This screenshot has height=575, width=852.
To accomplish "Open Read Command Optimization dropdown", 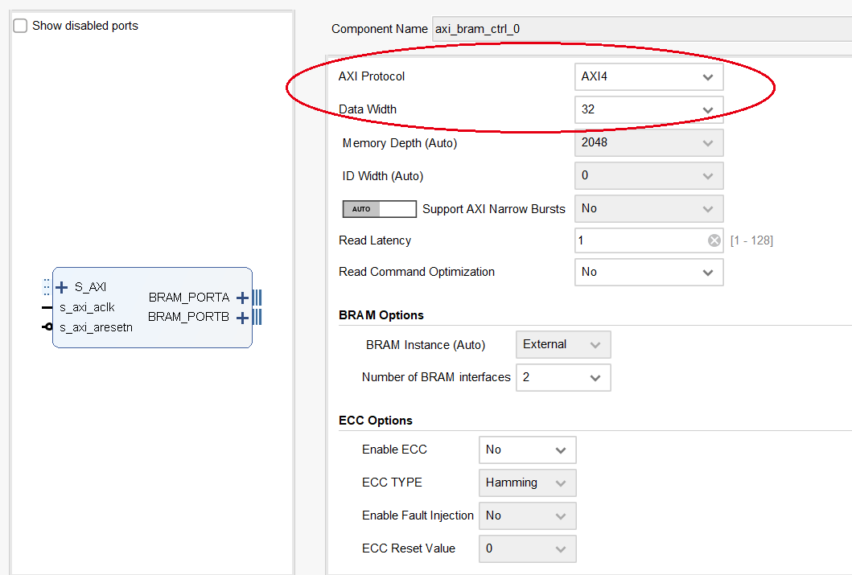I will coord(648,272).
